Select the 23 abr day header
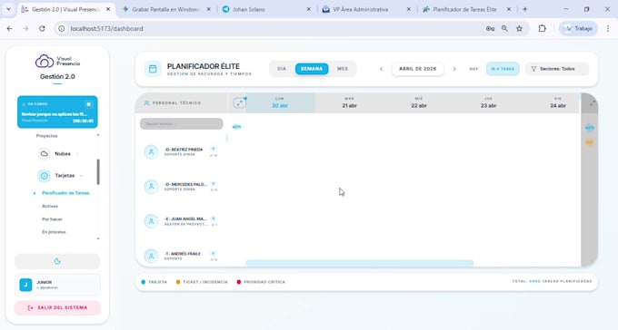The width and height of the screenshot is (618, 330). click(x=488, y=103)
